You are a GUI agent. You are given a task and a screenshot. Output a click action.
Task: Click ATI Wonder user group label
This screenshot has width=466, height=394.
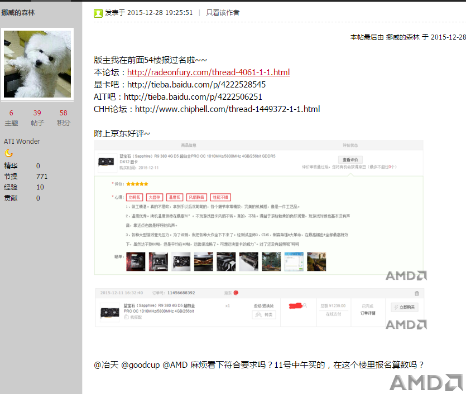click(22, 141)
